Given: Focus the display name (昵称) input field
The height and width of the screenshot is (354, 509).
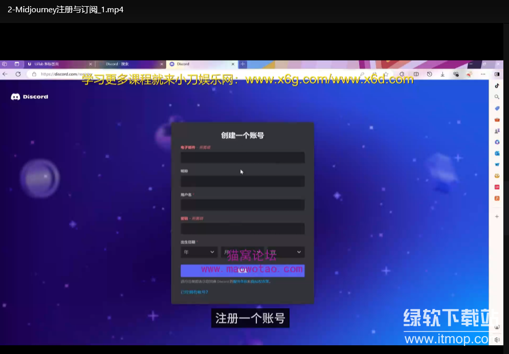Looking at the screenshot, I should 242,181.
